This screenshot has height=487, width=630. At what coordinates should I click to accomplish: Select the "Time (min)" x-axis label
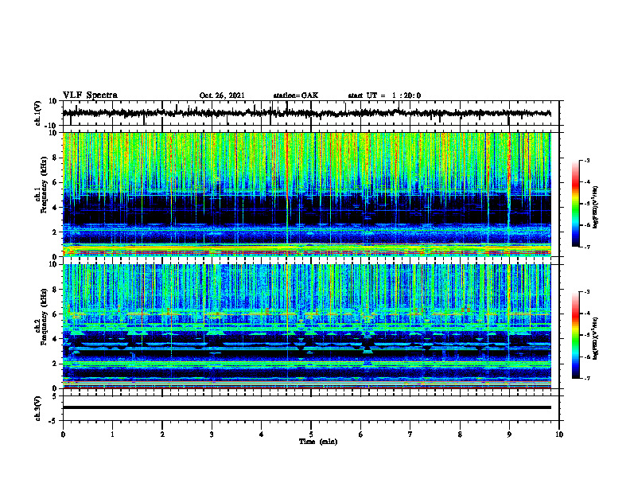(x=318, y=442)
